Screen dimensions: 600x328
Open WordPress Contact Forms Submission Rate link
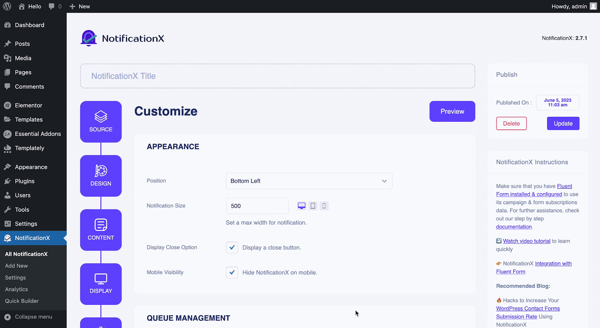coord(528,309)
